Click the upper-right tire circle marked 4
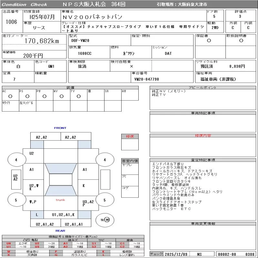This screenshot has height=258, width=258. tap(104, 160)
